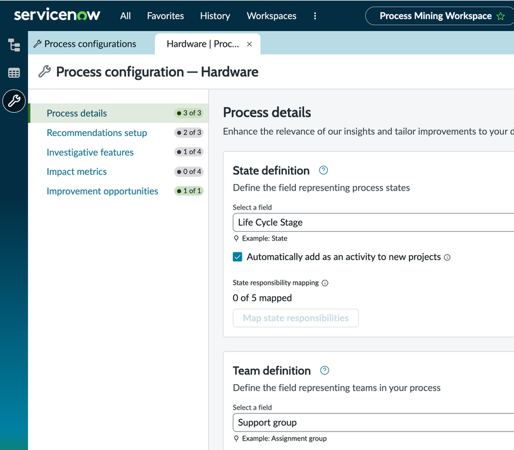Select the wrench configuration sidebar icon
Image resolution: width=514 pixels, height=450 pixels.
(x=14, y=101)
